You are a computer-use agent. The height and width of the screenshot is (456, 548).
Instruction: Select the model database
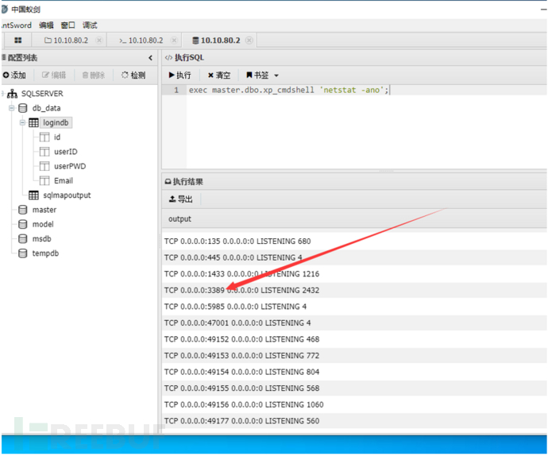[x=43, y=224]
